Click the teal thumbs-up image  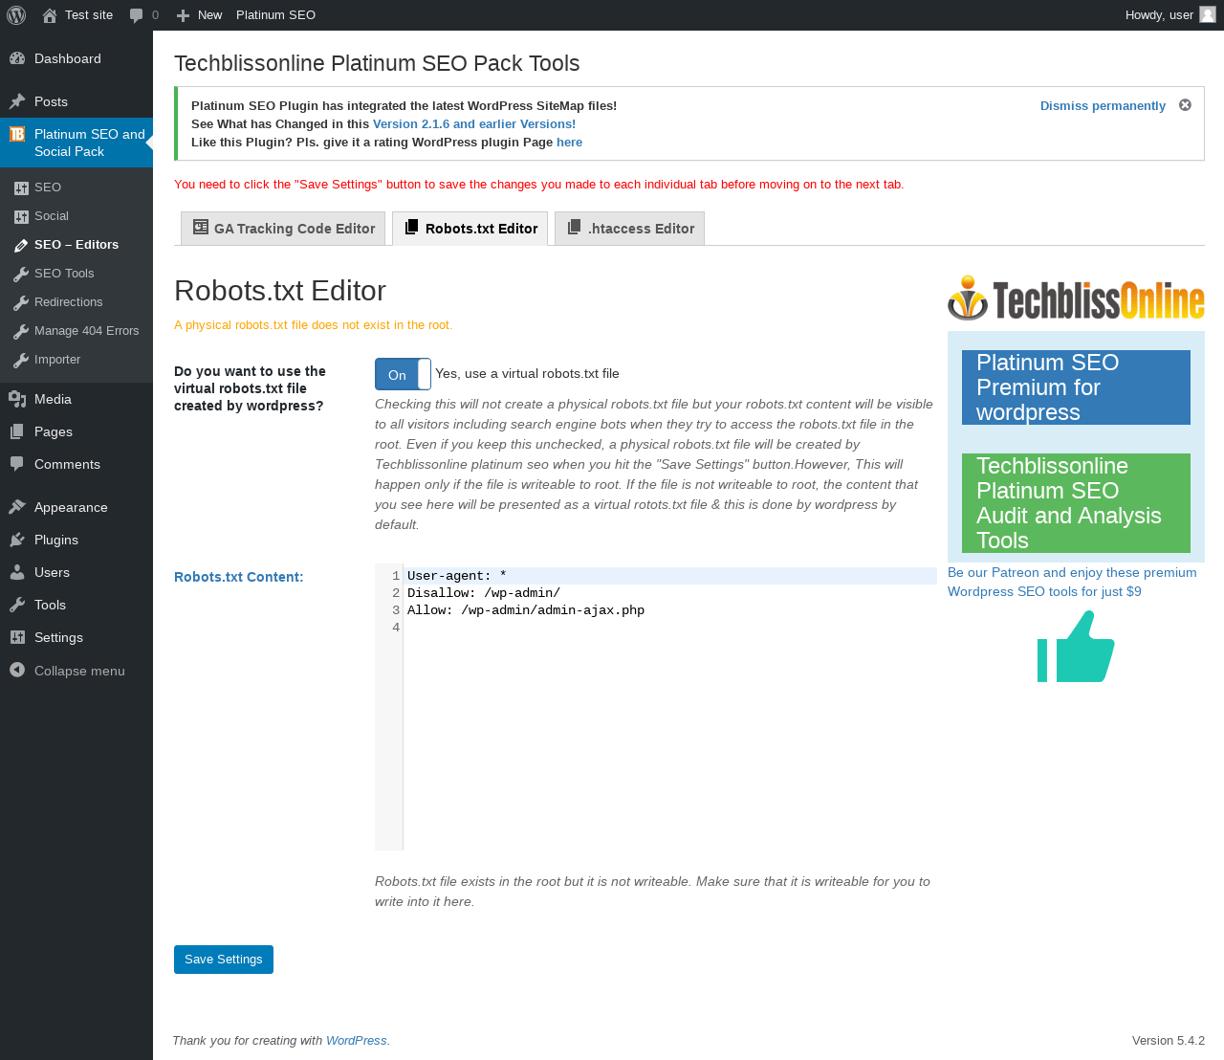point(1076,647)
